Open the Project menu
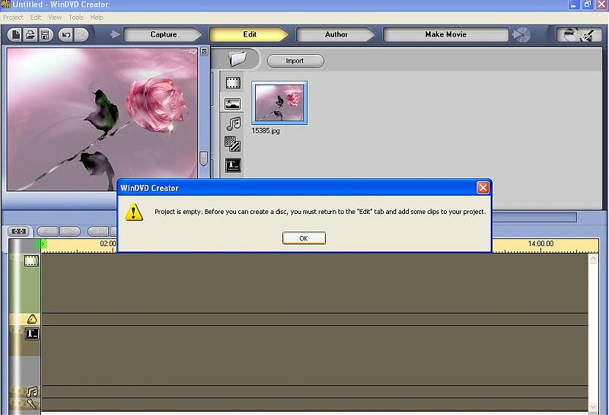 (x=13, y=18)
